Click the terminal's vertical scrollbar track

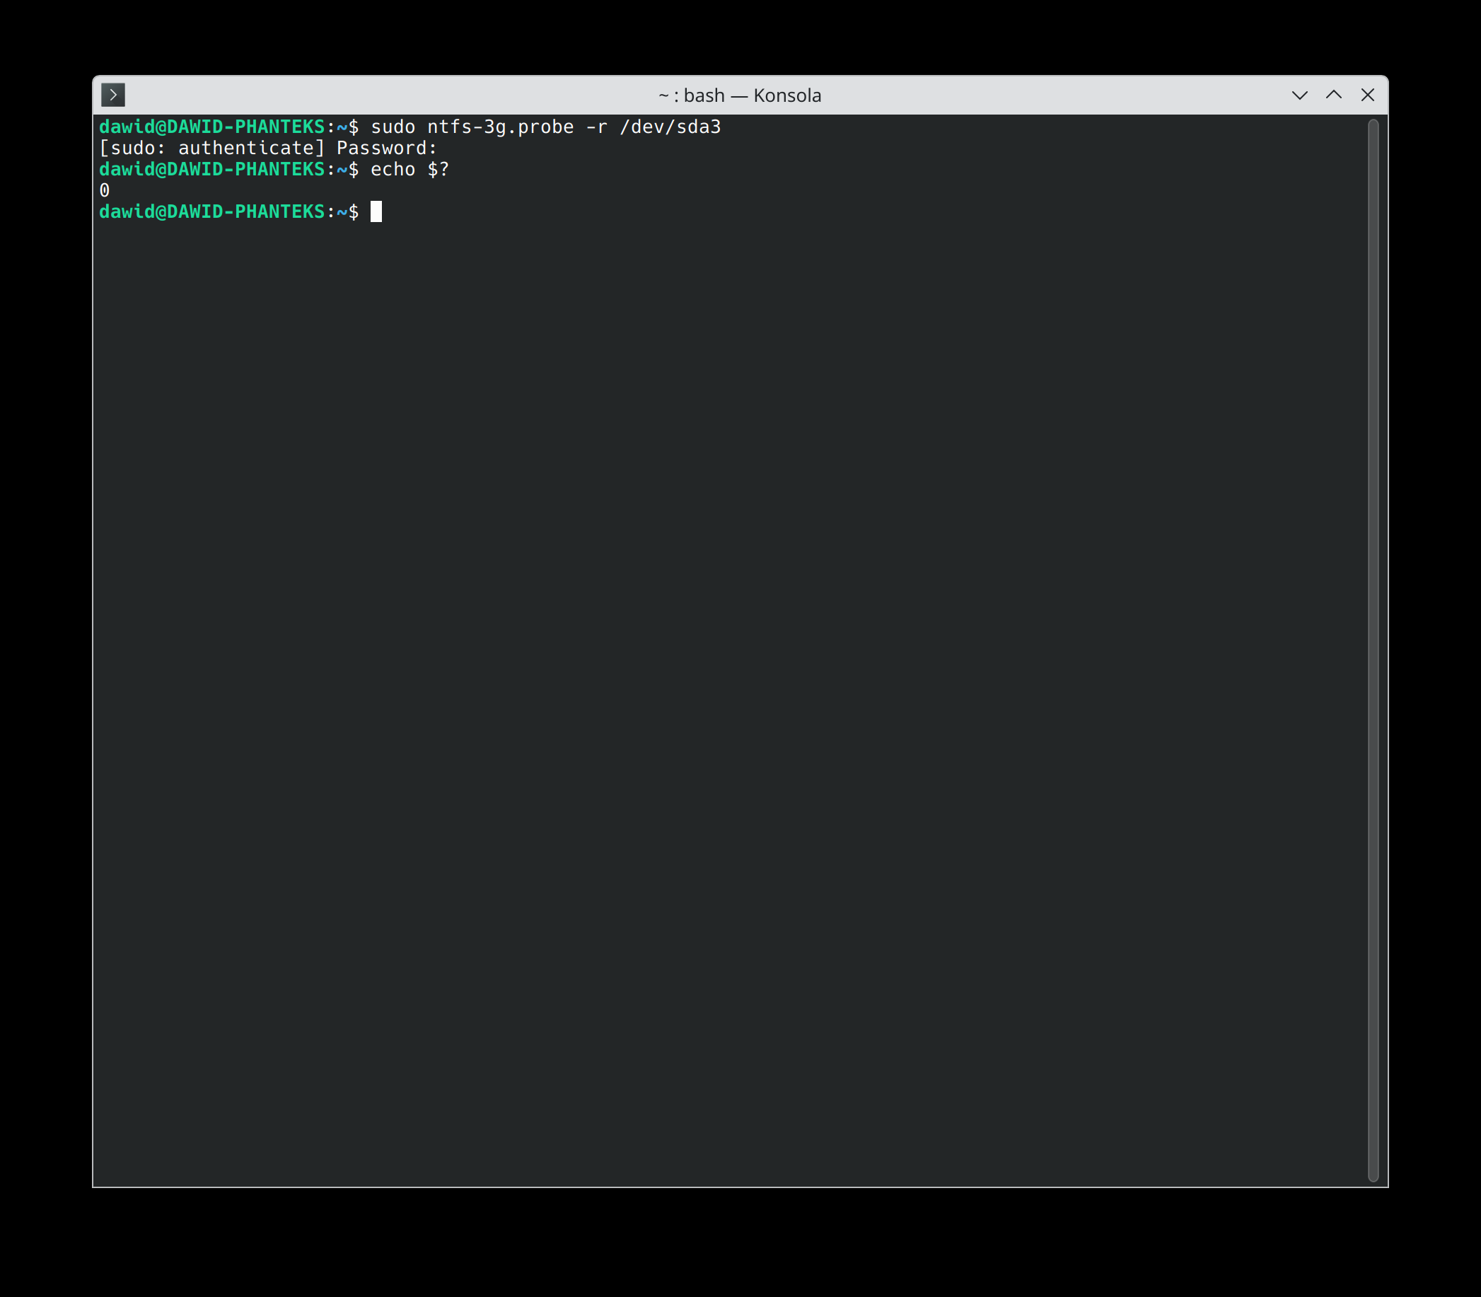point(1372,651)
